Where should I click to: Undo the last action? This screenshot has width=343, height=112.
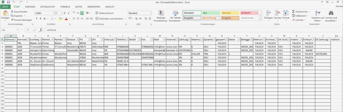pos(14,2)
